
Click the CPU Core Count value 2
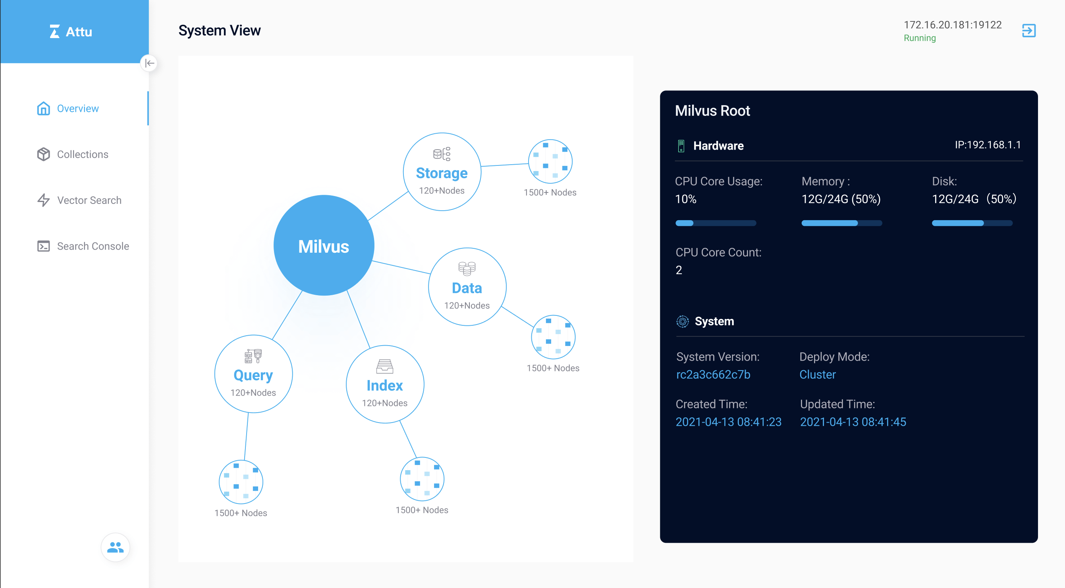679,270
